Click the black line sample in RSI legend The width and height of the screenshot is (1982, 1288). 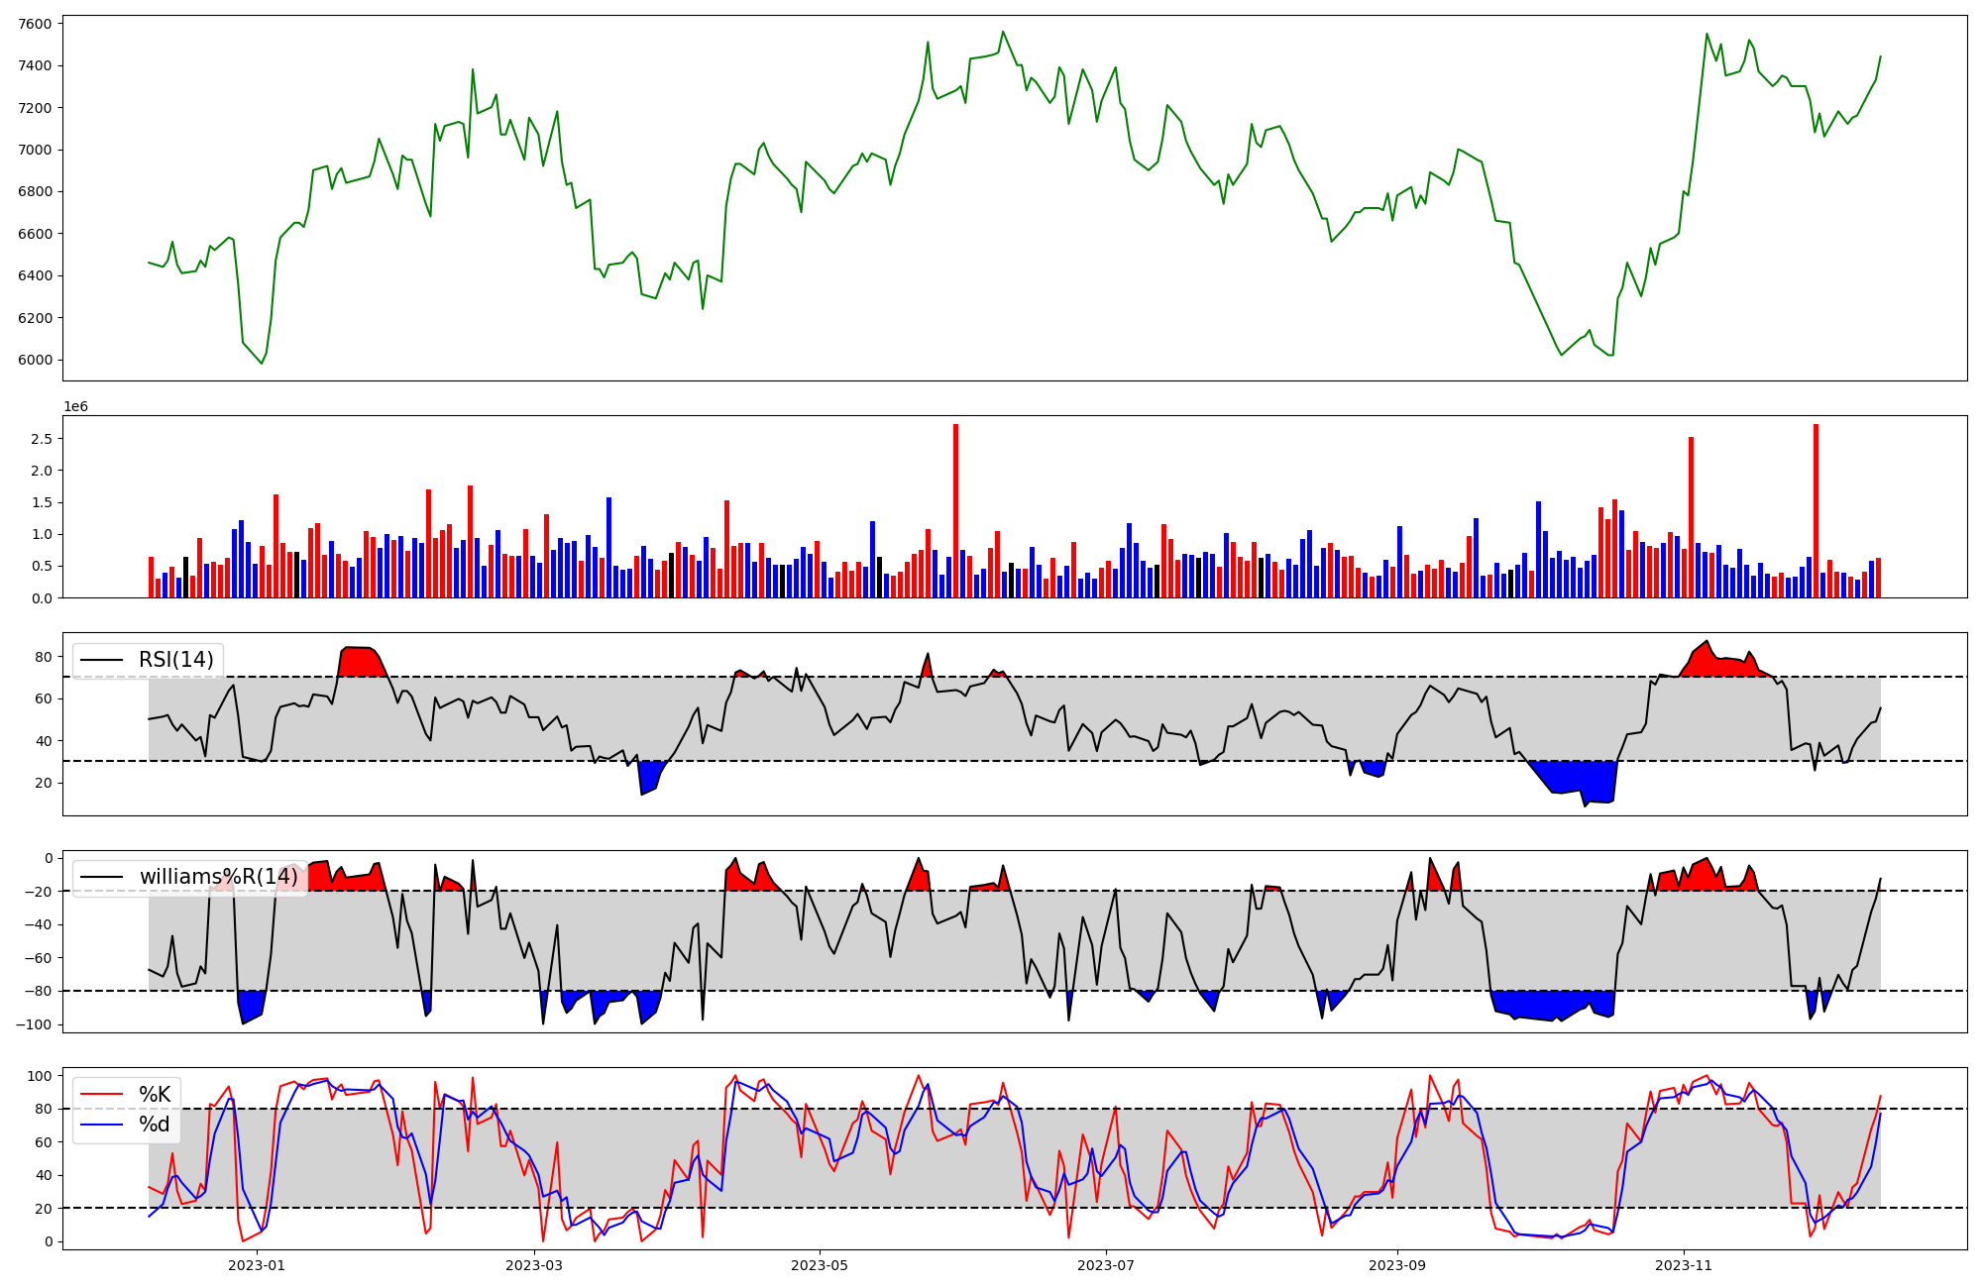pos(101,660)
